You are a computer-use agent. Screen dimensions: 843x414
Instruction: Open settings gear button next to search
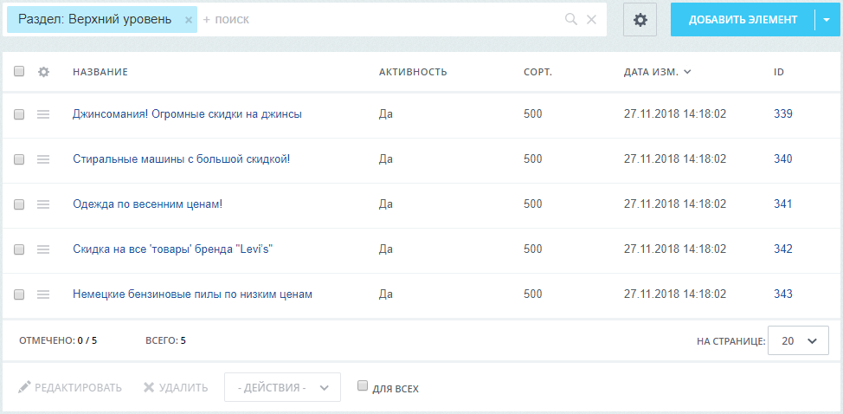pyautogui.click(x=640, y=20)
